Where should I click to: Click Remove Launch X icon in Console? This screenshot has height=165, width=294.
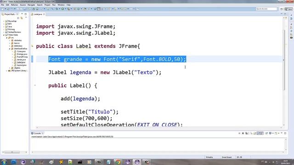243,133
